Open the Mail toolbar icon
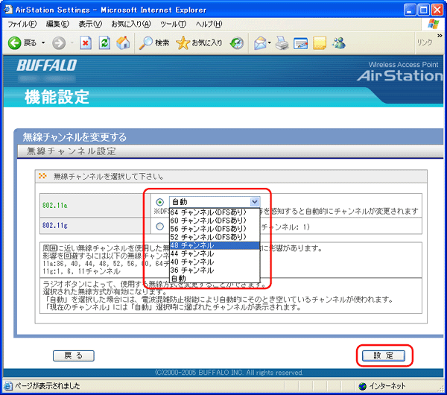The width and height of the screenshot is (447, 395). tap(261, 42)
